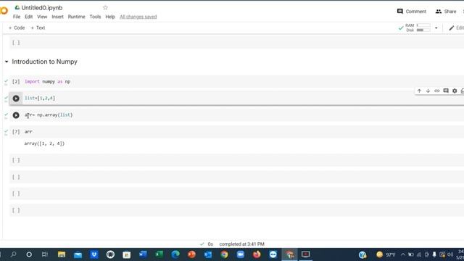The image size is (464, 261).
Task: Open PowerPoint from the taskbar
Action: (191, 254)
